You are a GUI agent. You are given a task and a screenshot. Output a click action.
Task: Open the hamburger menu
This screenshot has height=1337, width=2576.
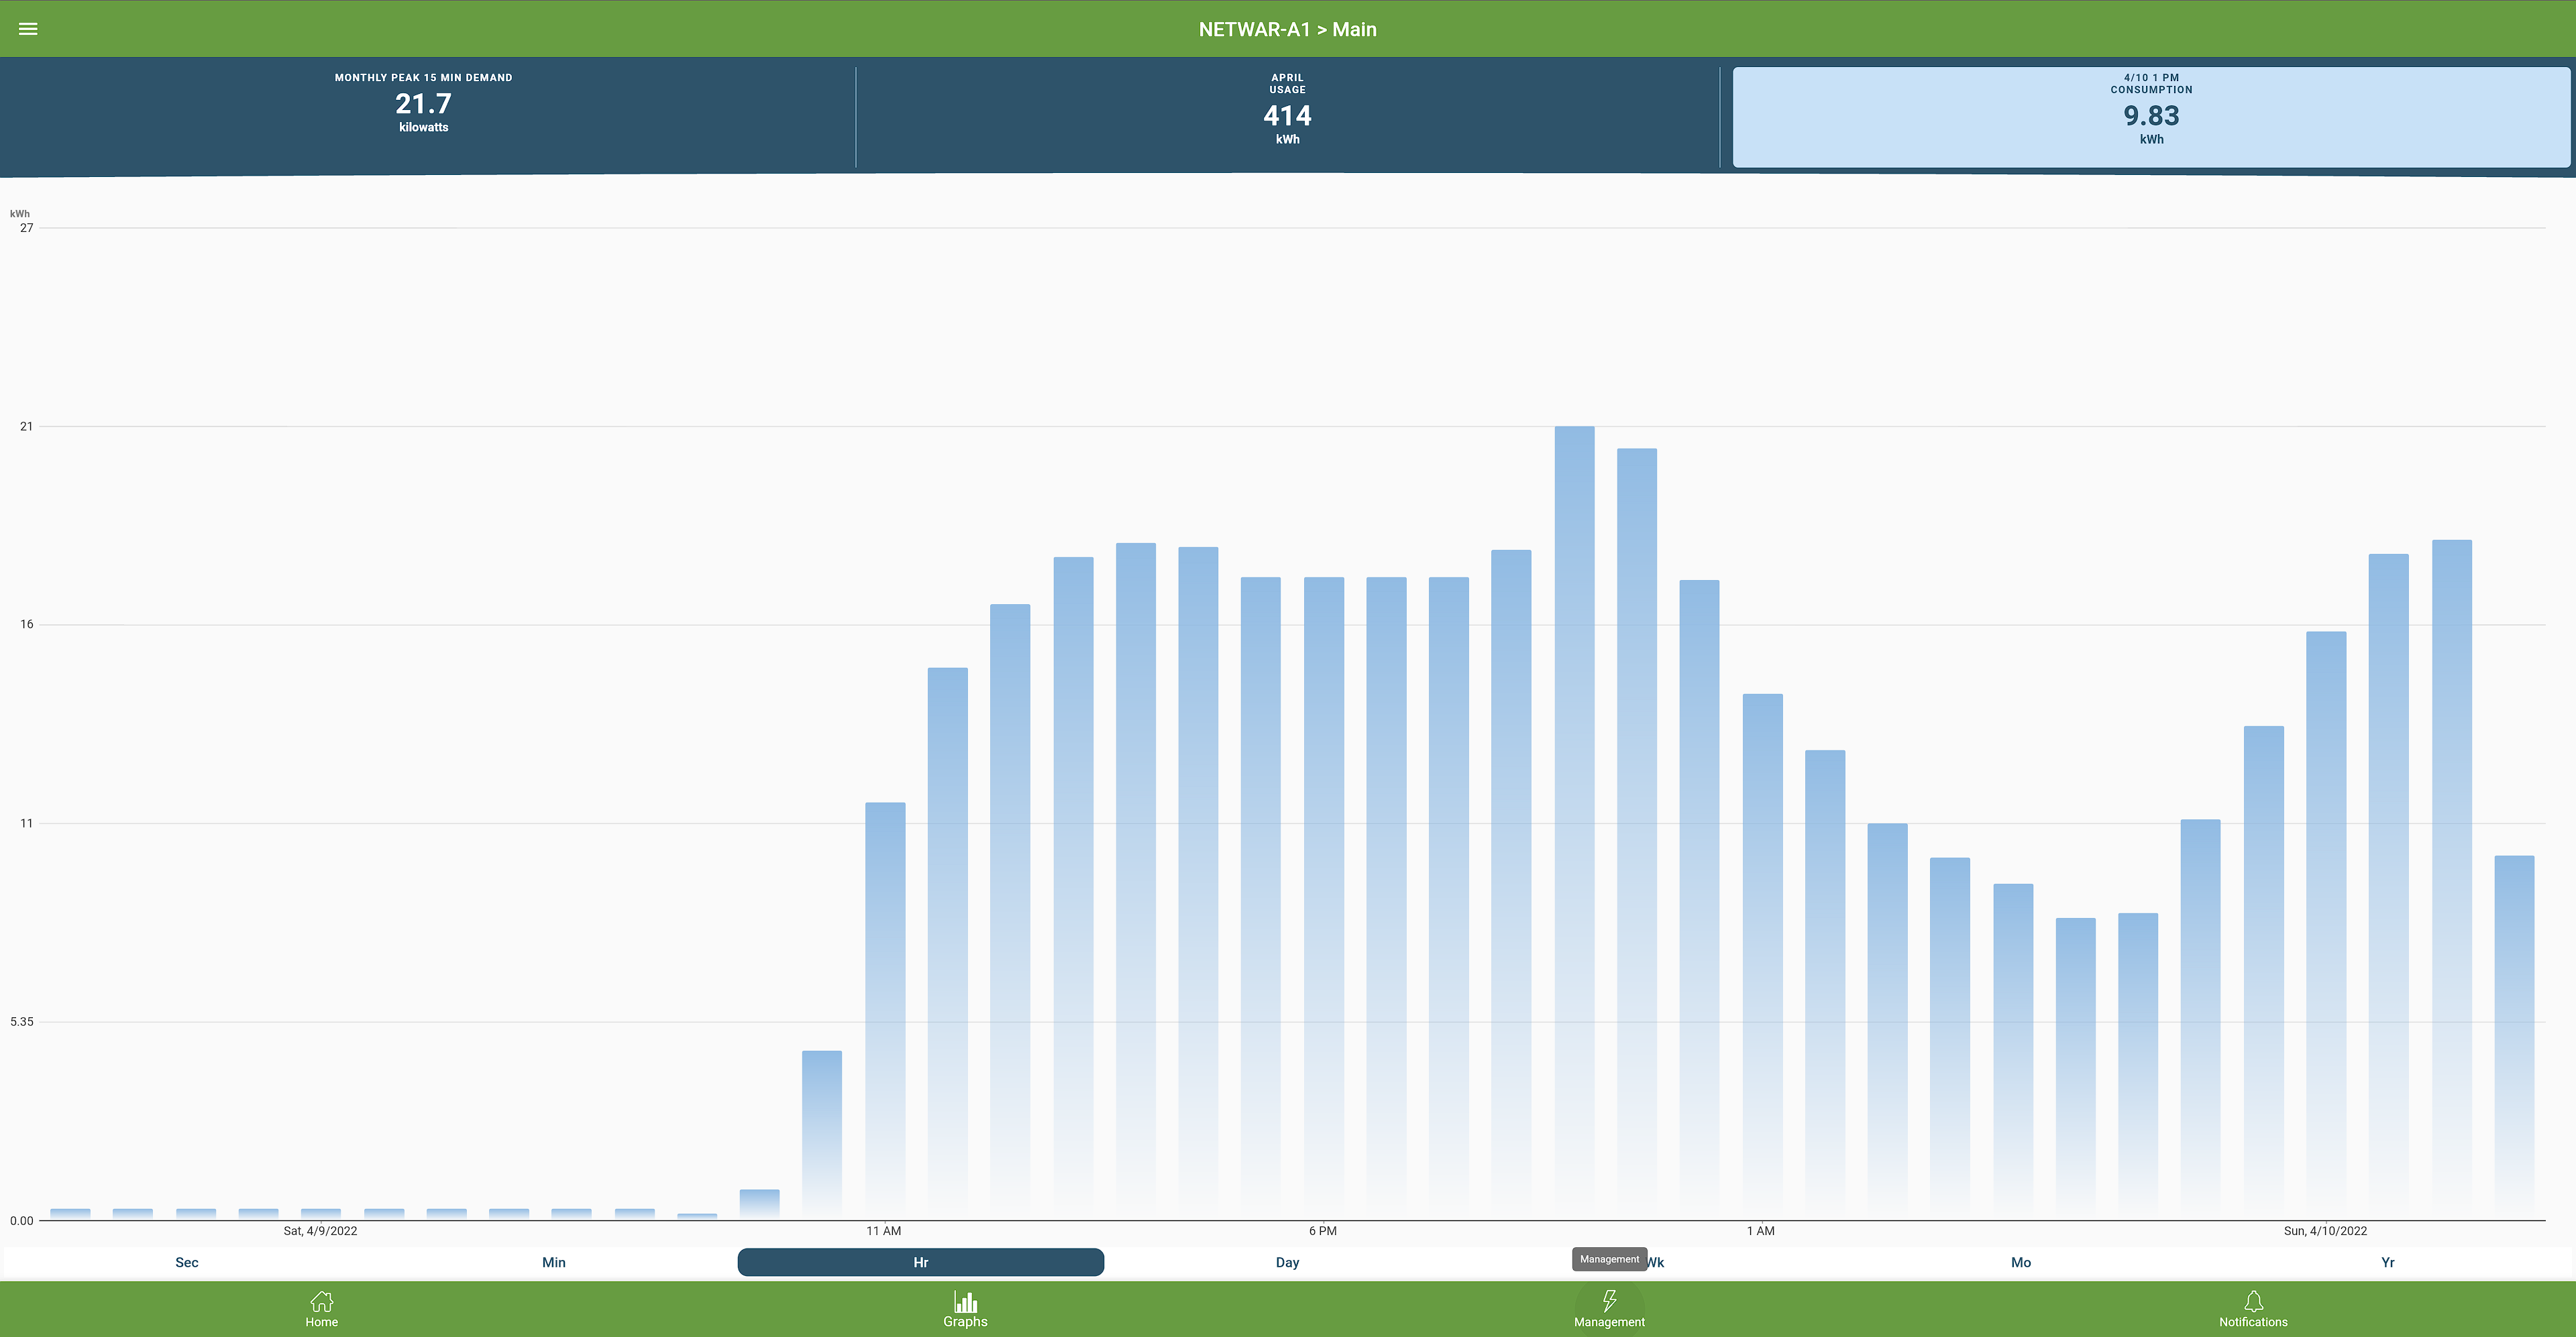tap(28, 29)
